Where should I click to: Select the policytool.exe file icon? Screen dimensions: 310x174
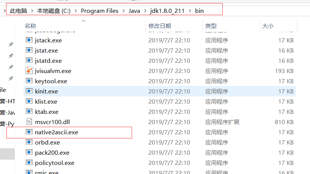point(29,163)
